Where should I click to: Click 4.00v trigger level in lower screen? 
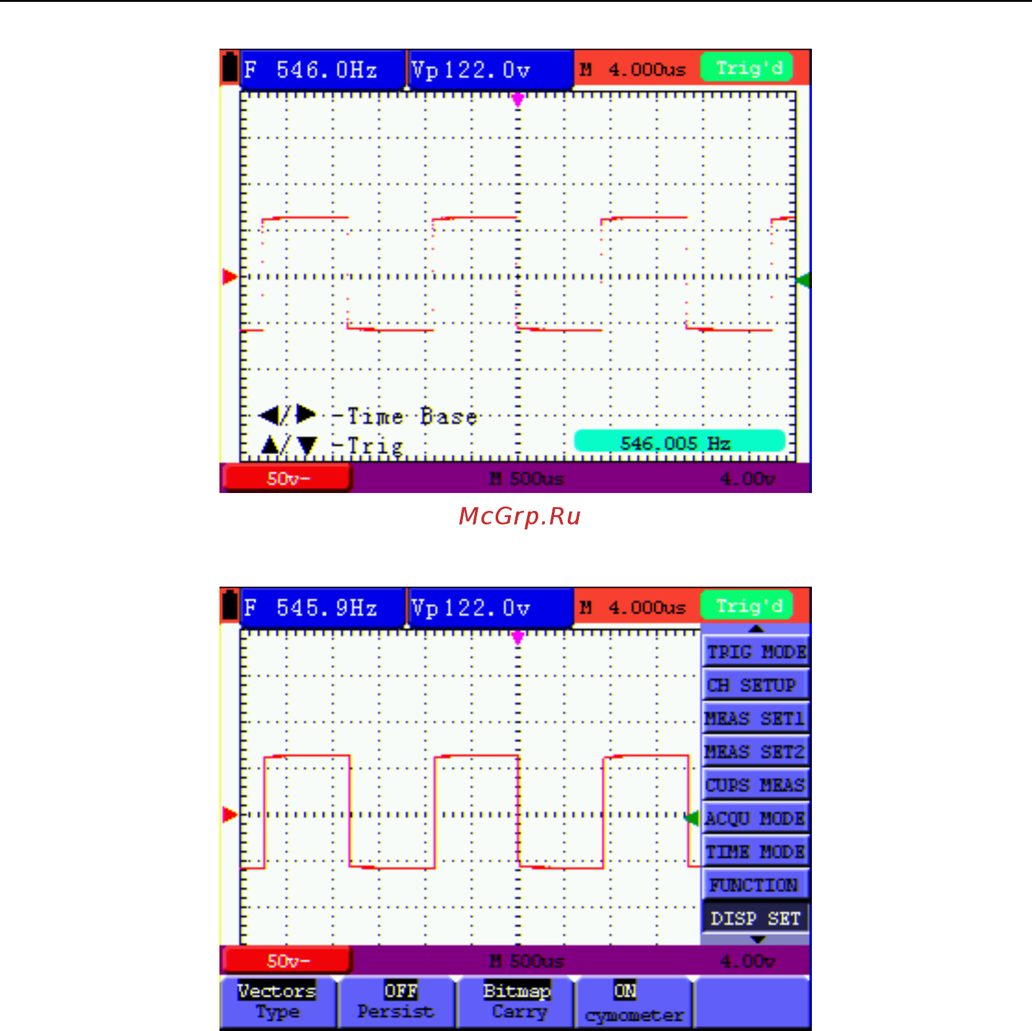tap(747, 961)
